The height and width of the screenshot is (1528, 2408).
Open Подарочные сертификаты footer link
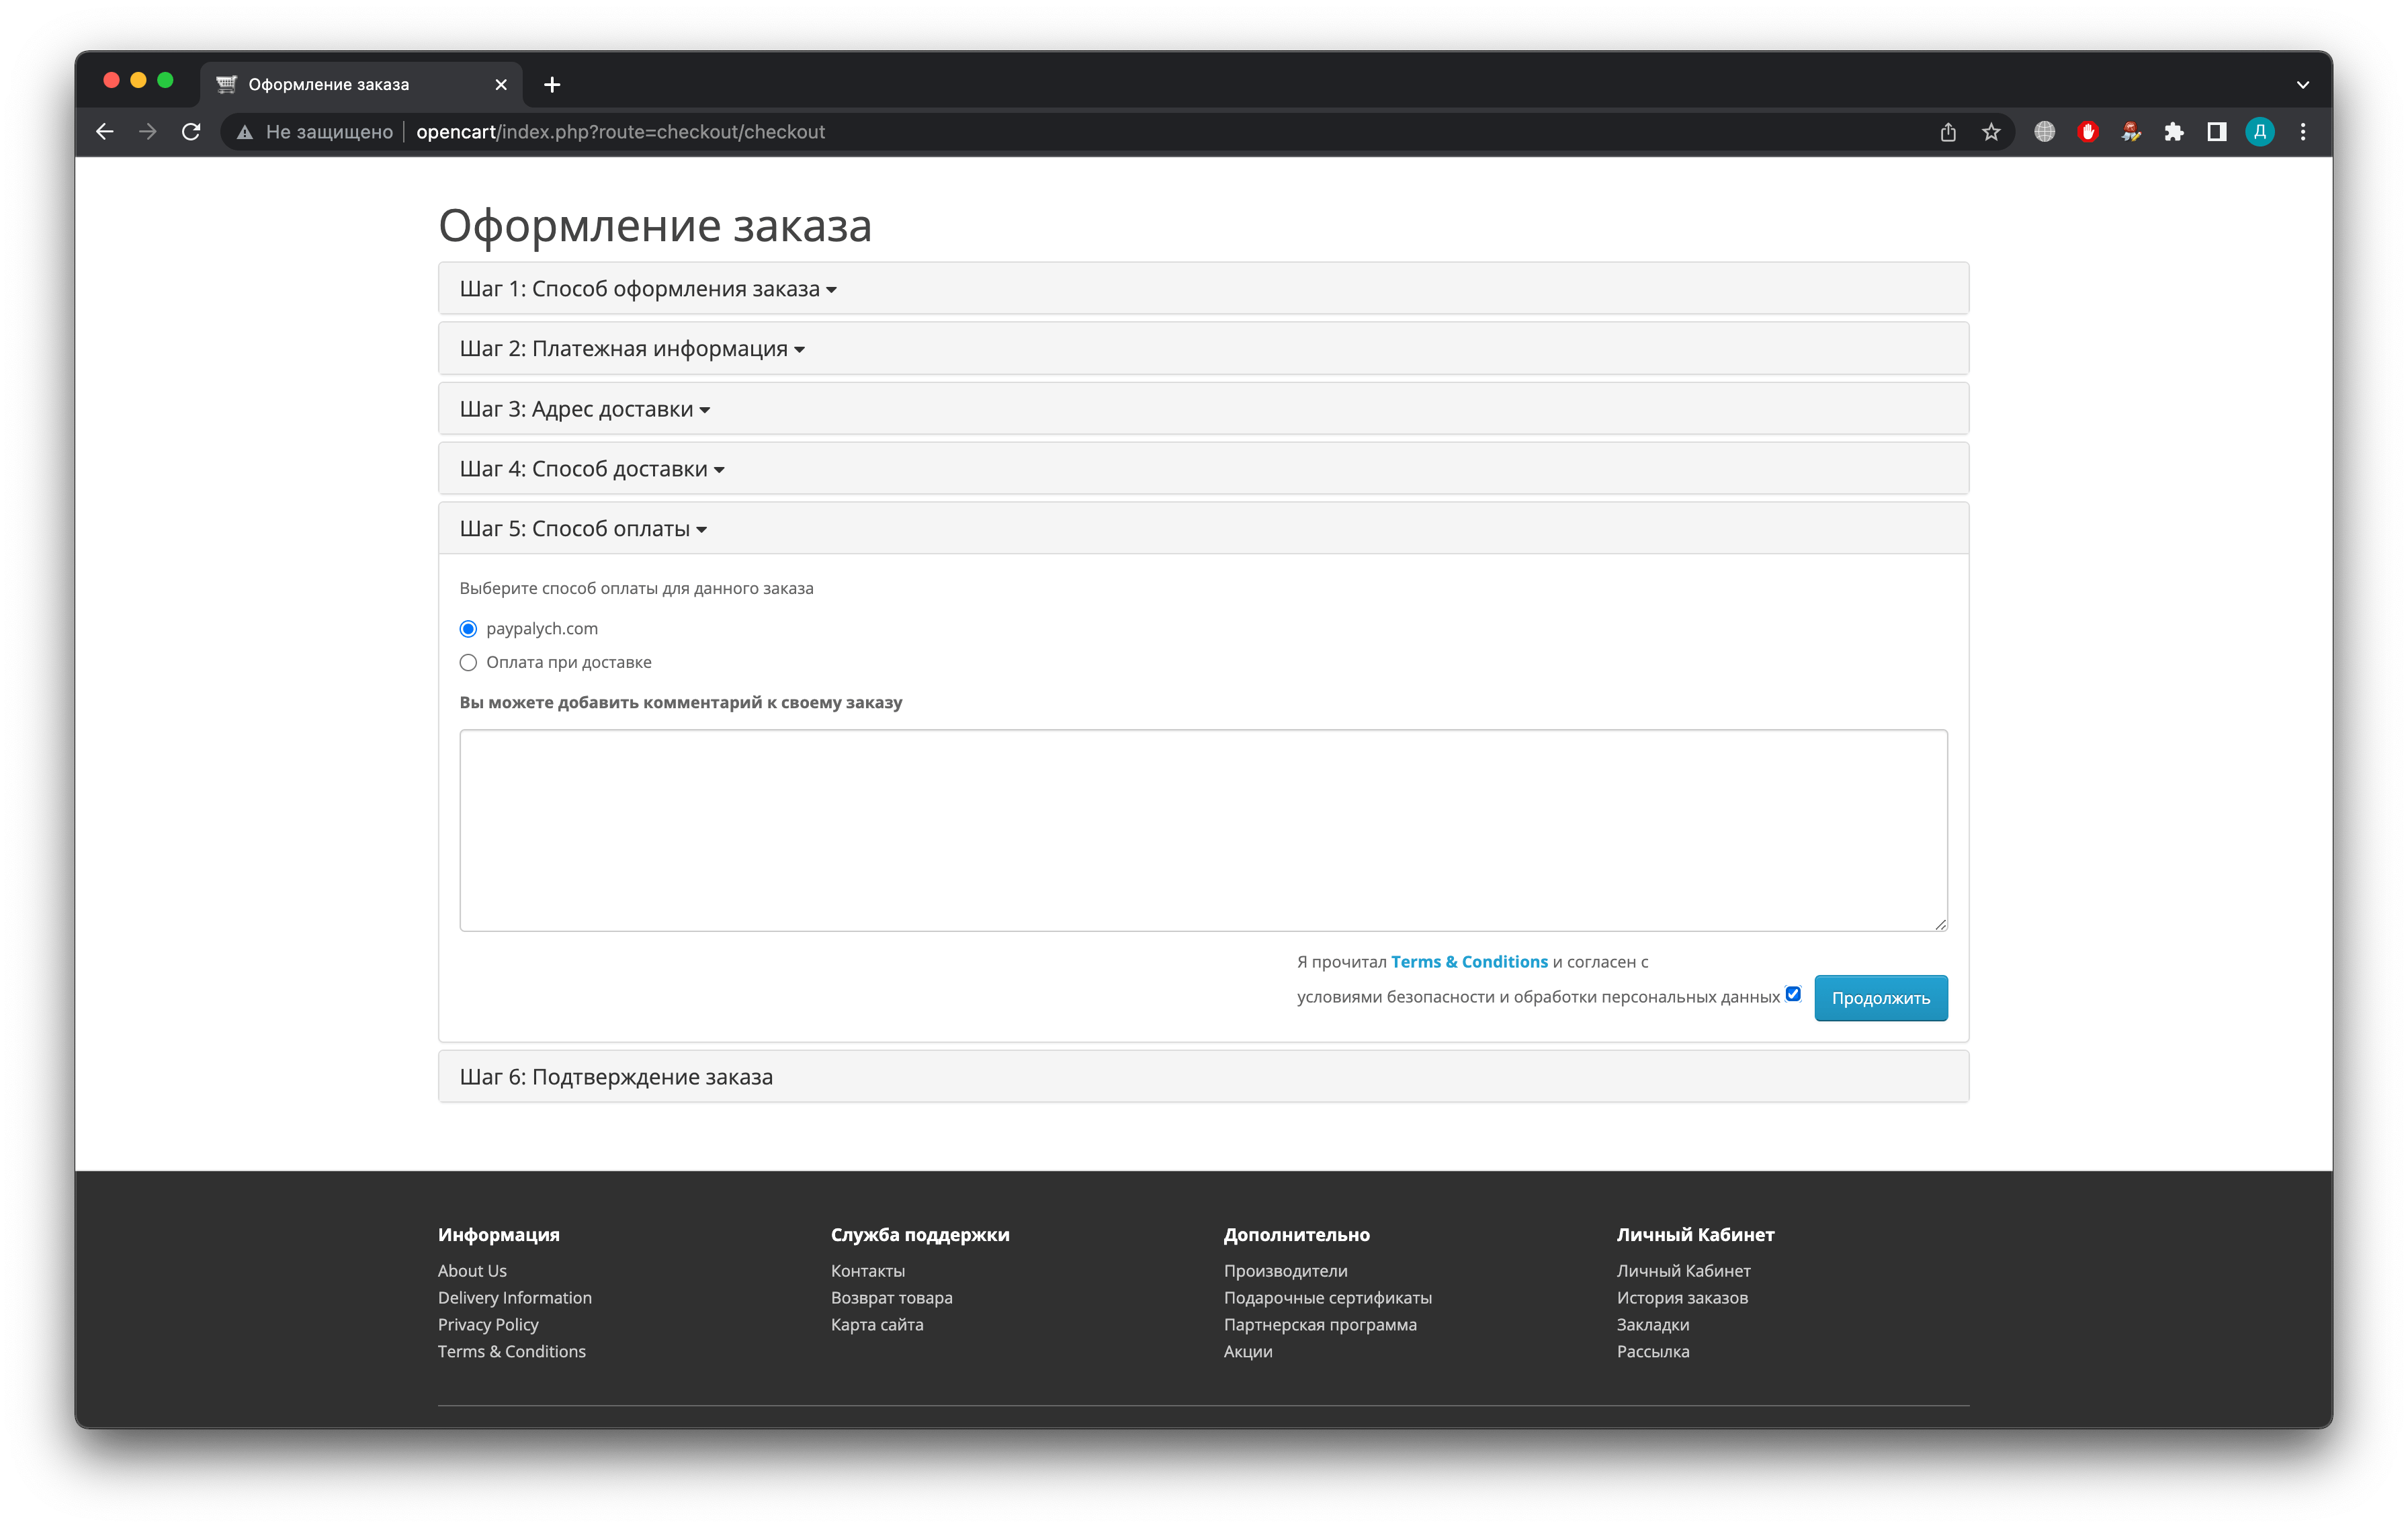tap(1327, 1298)
